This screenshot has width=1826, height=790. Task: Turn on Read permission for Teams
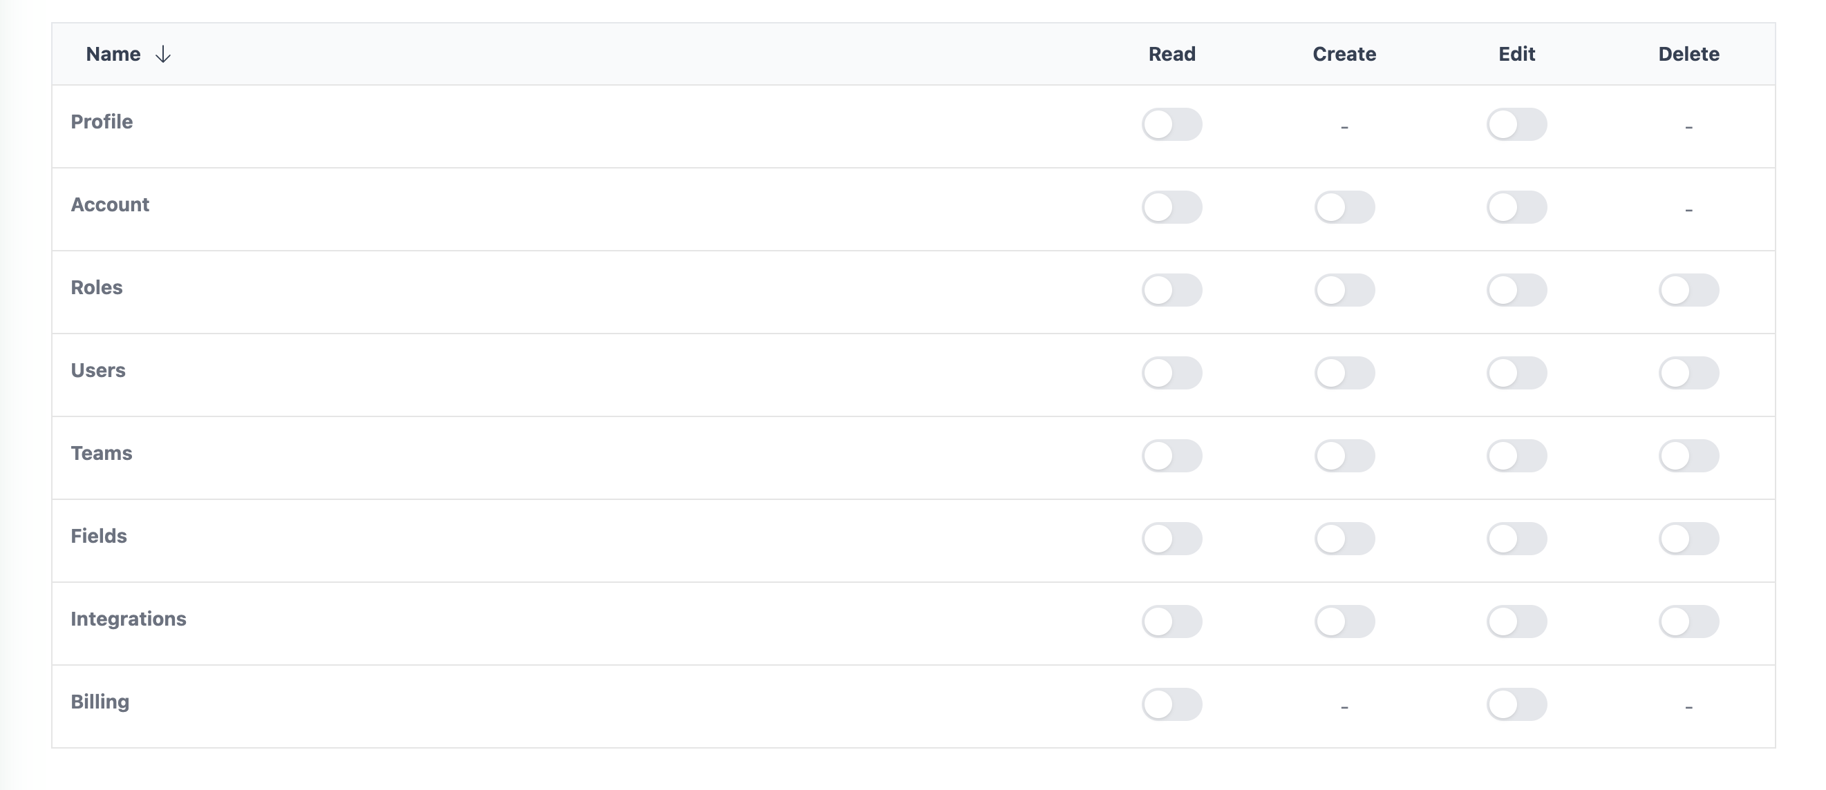click(x=1171, y=456)
